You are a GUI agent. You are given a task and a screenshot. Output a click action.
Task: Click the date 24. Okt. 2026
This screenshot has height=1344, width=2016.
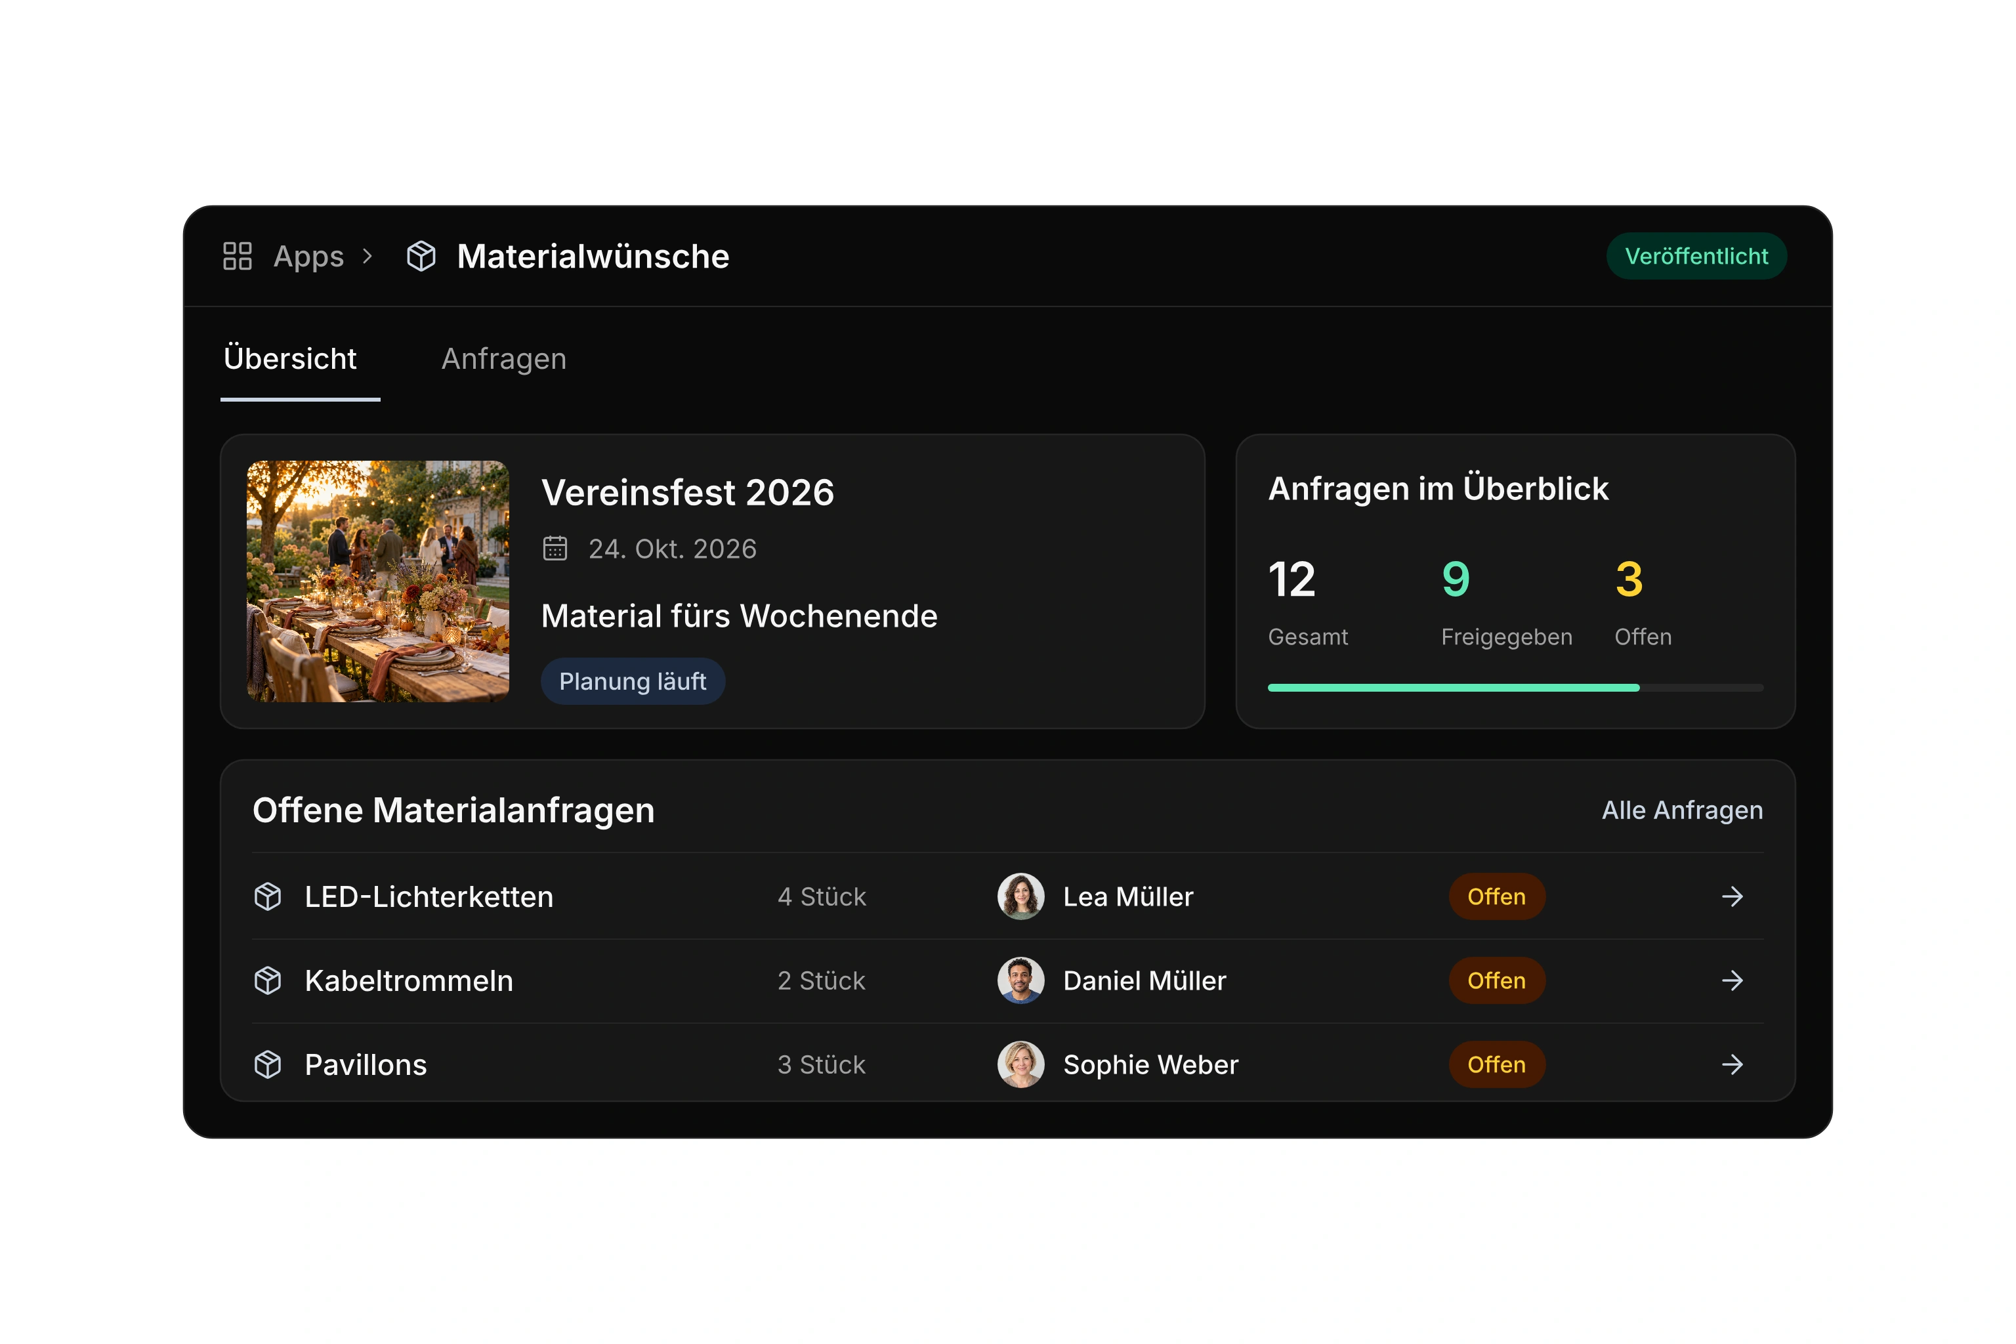click(673, 549)
